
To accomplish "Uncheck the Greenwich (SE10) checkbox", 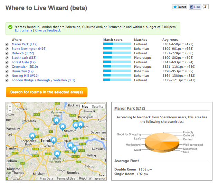I will point(7,67).
